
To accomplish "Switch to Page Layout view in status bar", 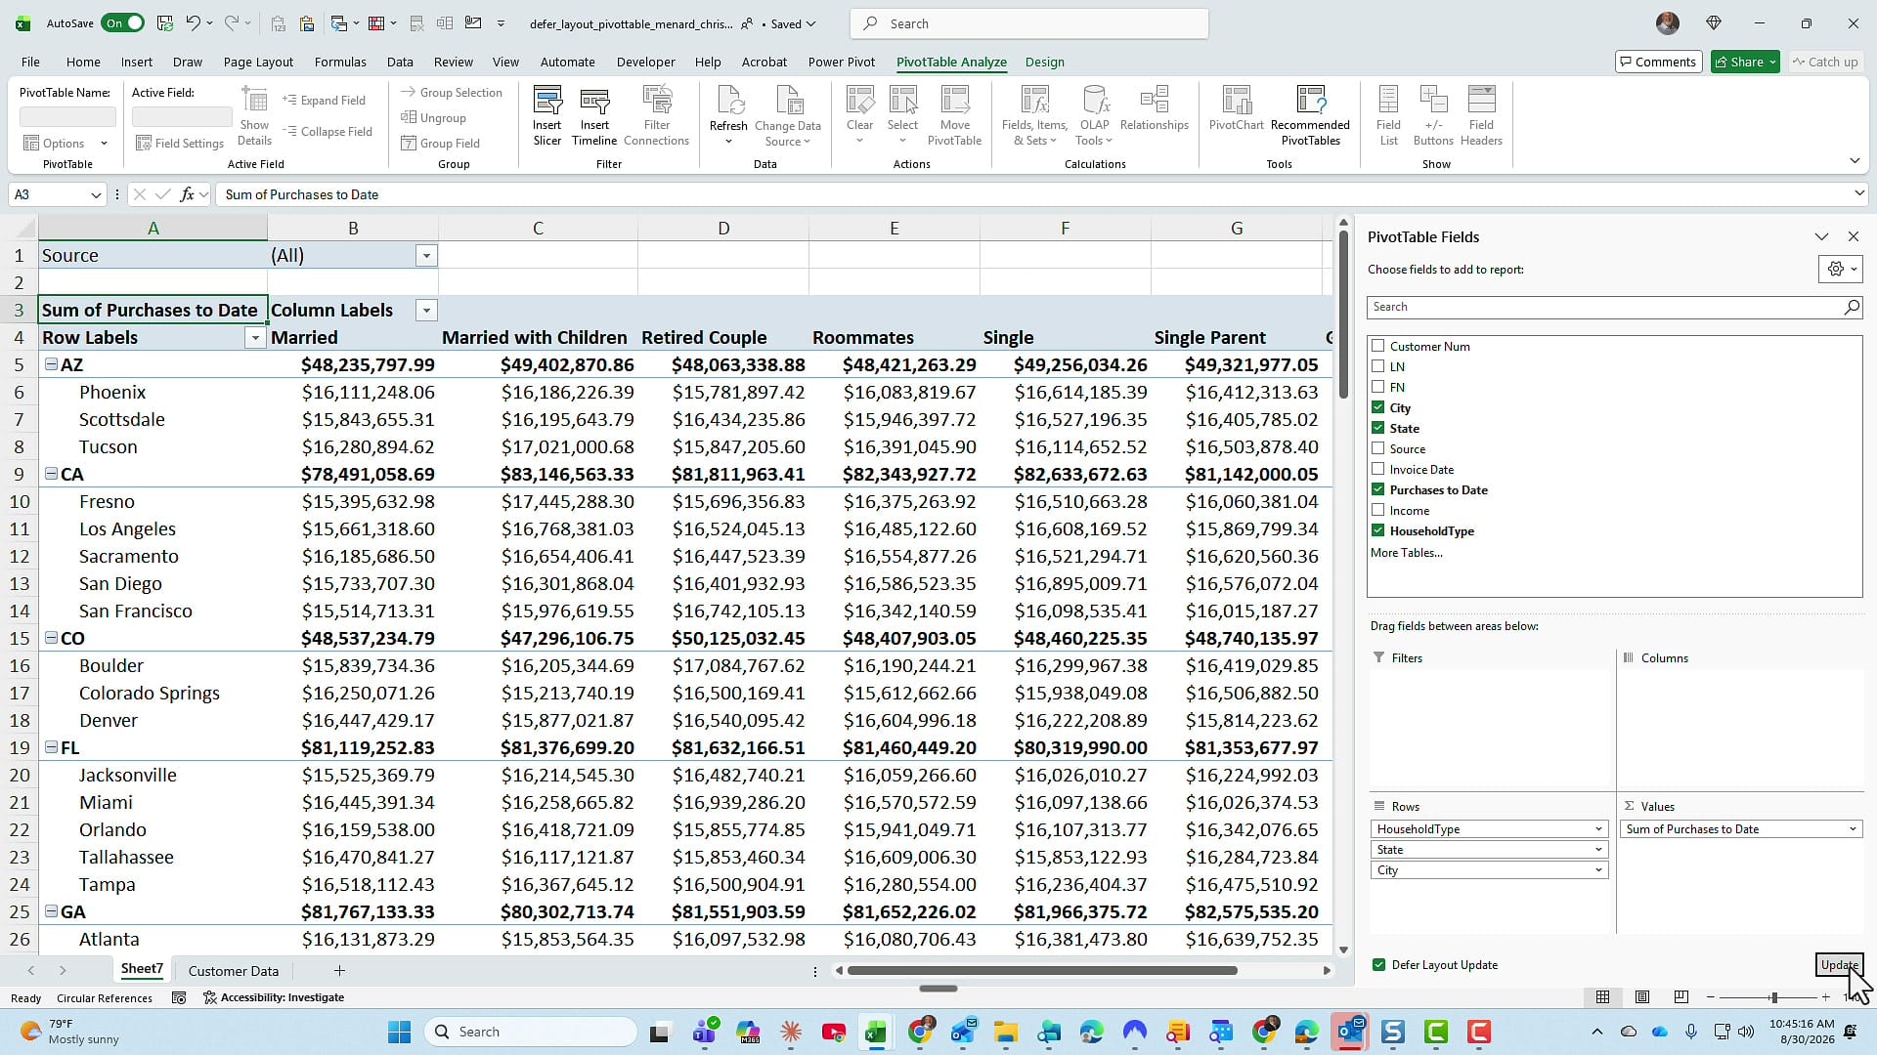I will 1642,997.
